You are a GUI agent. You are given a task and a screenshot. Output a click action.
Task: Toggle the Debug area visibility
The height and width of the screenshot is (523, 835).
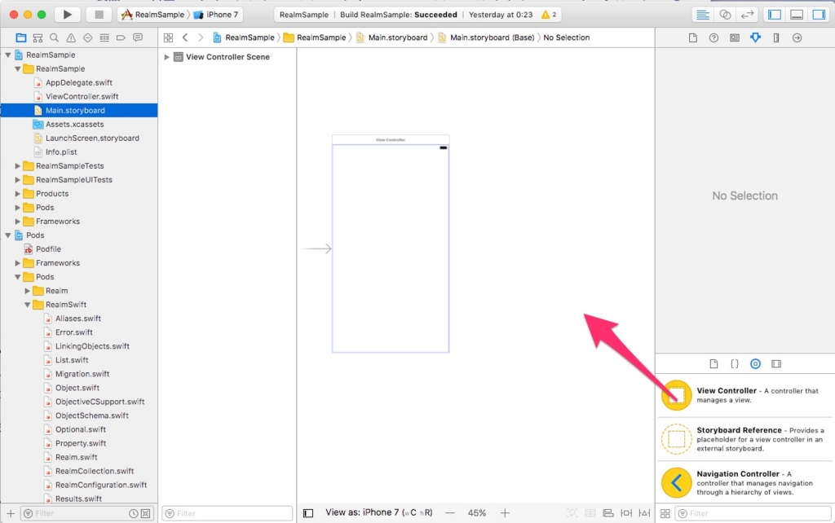click(797, 15)
